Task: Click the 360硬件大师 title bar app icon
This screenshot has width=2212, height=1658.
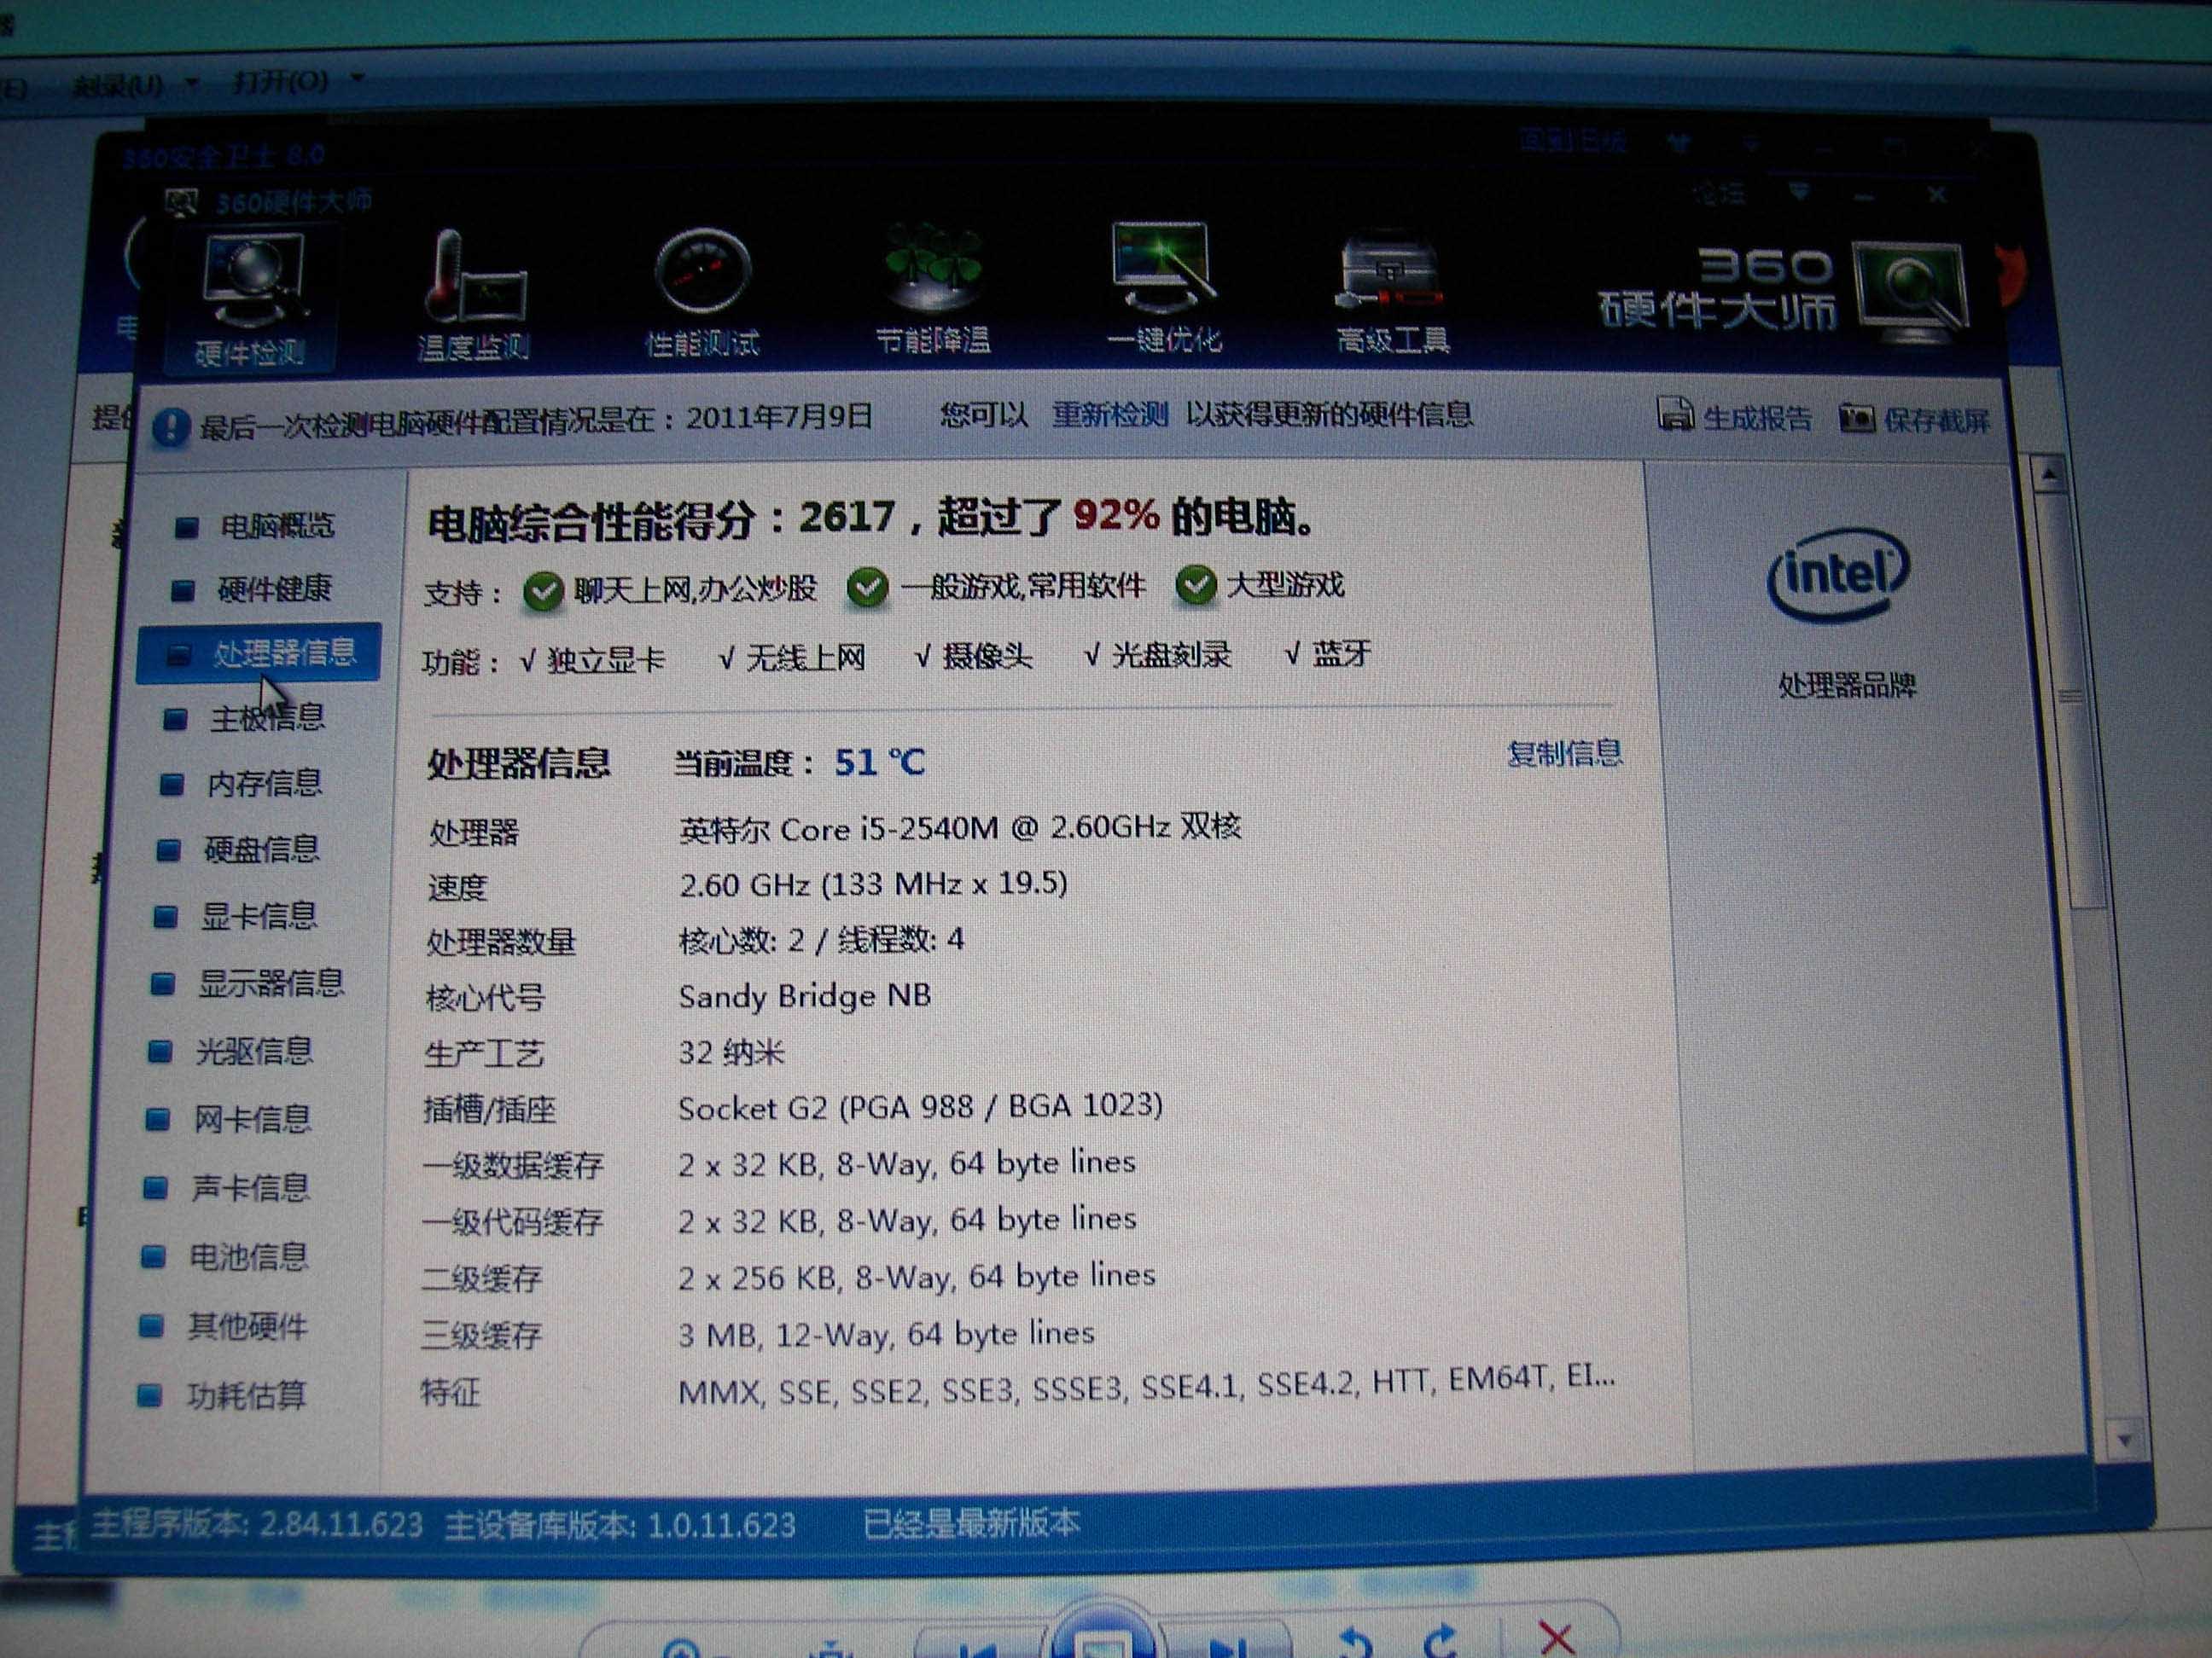Action: coord(180,203)
